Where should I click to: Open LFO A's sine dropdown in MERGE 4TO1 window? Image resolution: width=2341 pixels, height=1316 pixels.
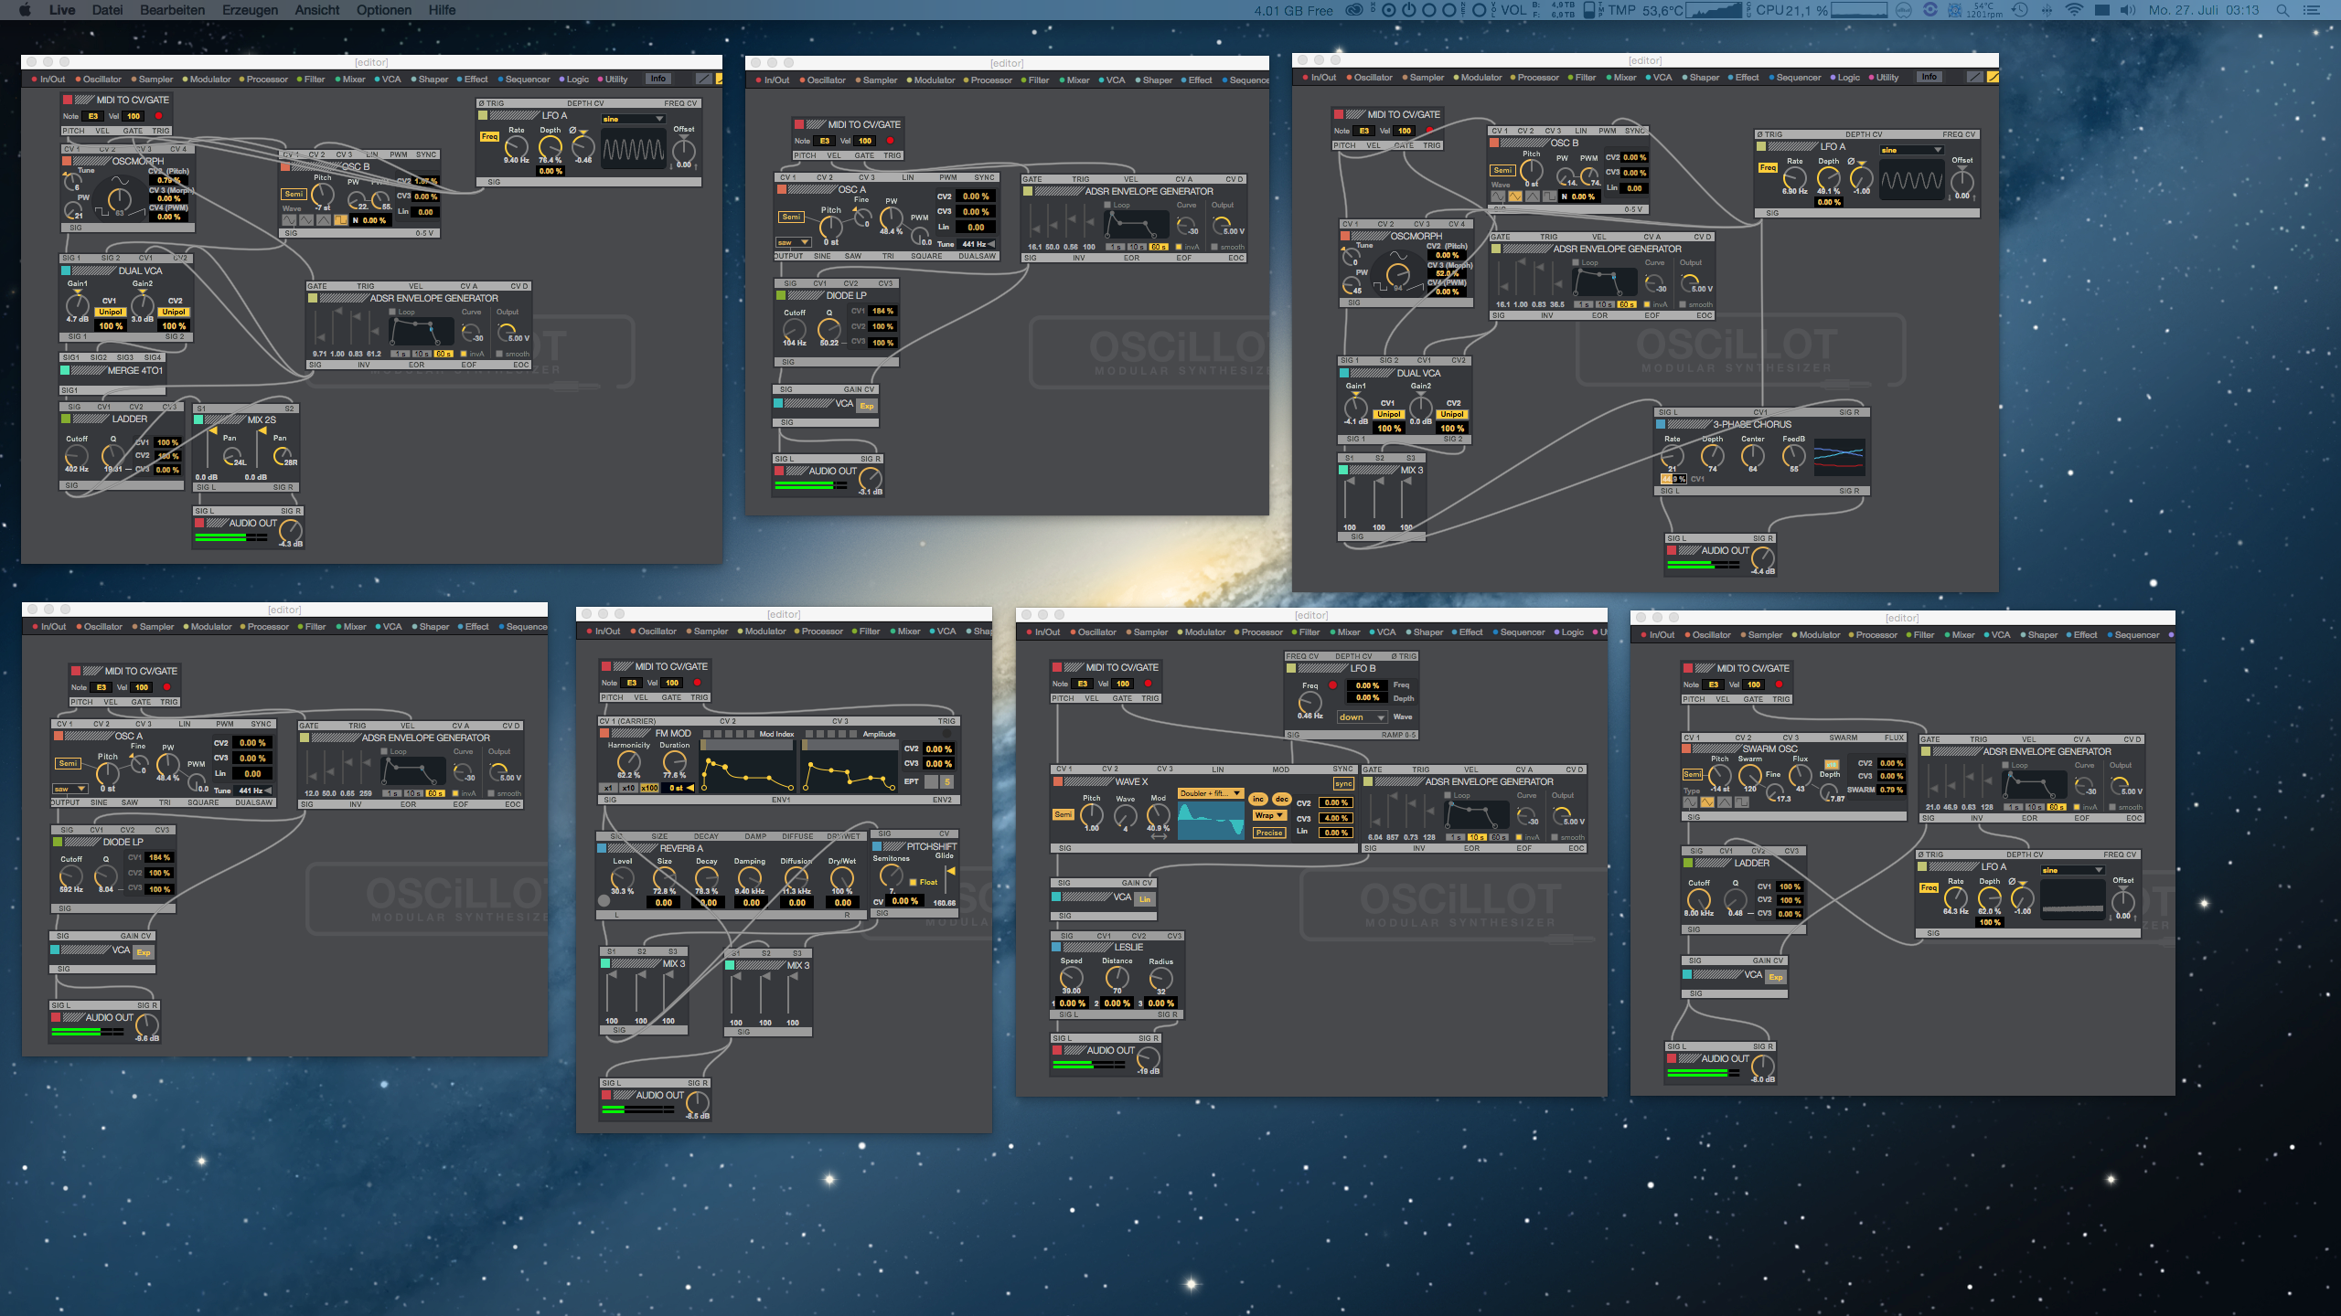click(x=633, y=119)
